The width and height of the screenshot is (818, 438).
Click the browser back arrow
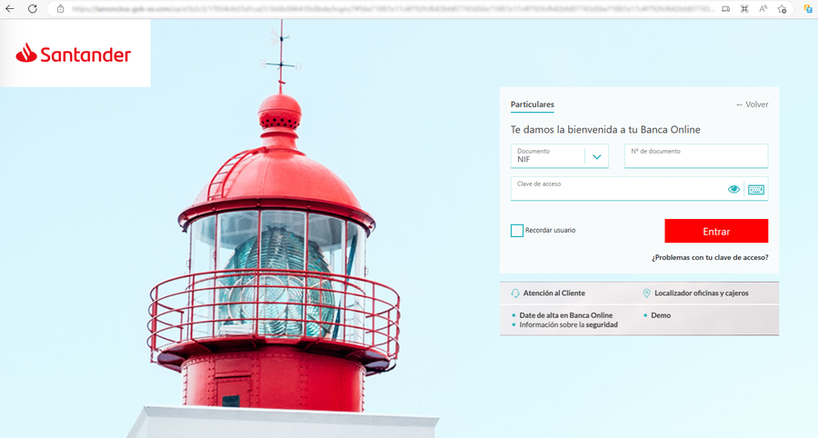11,8
